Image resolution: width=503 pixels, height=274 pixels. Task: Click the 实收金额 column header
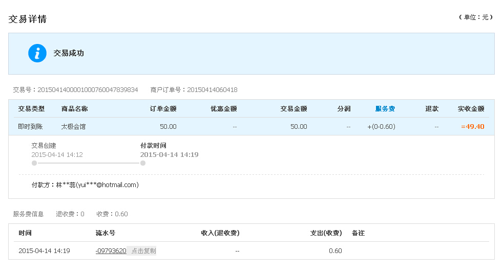click(x=471, y=109)
